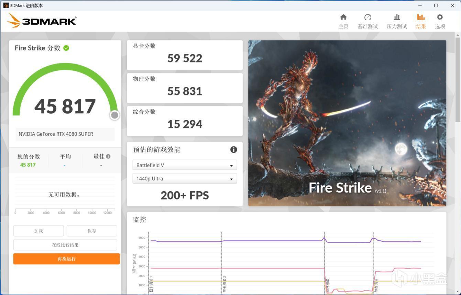This screenshot has height=295, width=461.
Task: Close the 3DMark window
Action: pyautogui.click(x=452, y=5)
